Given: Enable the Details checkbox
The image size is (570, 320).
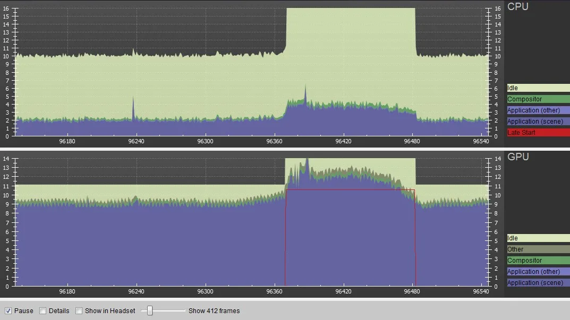Looking at the screenshot, I should tap(43, 311).
